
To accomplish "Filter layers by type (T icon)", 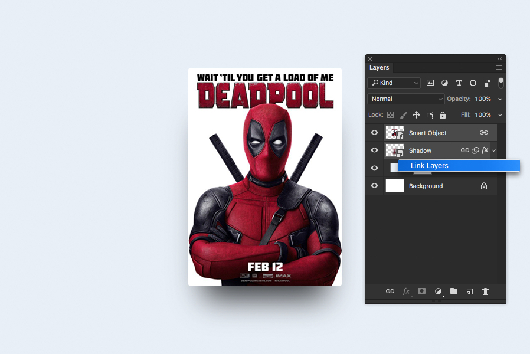I will [459, 83].
